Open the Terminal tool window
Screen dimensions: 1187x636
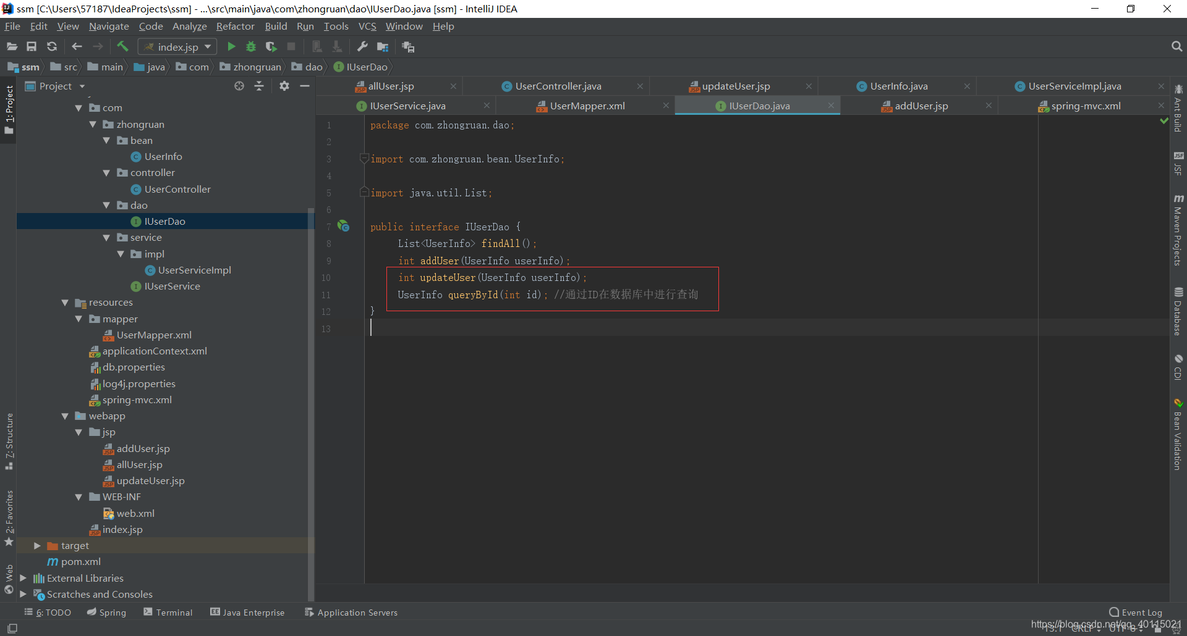click(x=168, y=613)
